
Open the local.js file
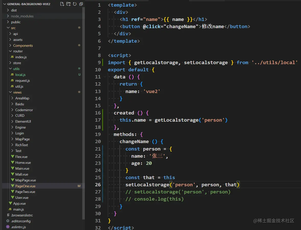(20, 74)
